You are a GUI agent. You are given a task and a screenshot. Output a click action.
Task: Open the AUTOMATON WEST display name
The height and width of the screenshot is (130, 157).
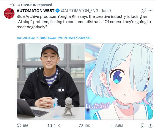pyautogui.click(x=36, y=11)
